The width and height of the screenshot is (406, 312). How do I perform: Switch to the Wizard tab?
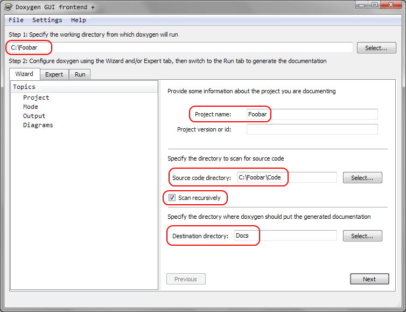point(24,74)
